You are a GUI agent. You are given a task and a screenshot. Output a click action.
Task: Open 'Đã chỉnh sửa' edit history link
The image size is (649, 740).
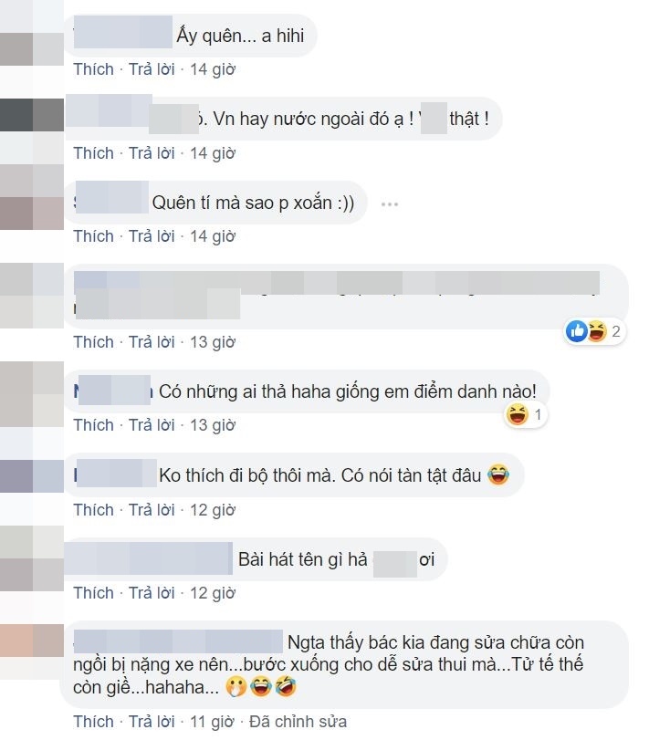pos(298,722)
